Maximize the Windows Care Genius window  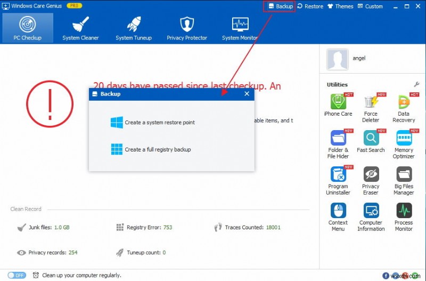pyautogui.click(x=407, y=6)
